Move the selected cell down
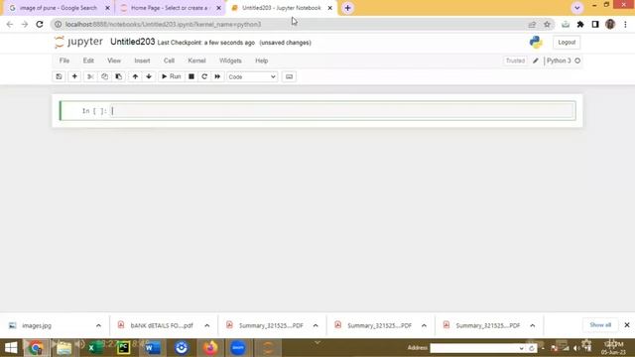The height and width of the screenshot is (357, 635). [149, 76]
